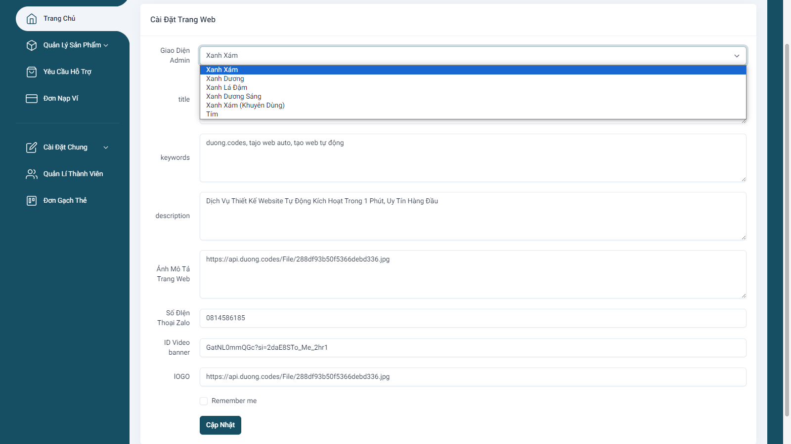Select the Xanh Dương theme option
This screenshot has width=791, height=444.
(x=225, y=79)
